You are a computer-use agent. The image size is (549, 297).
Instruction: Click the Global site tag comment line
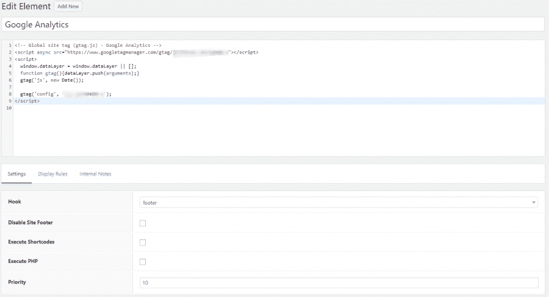(x=88, y=45)
